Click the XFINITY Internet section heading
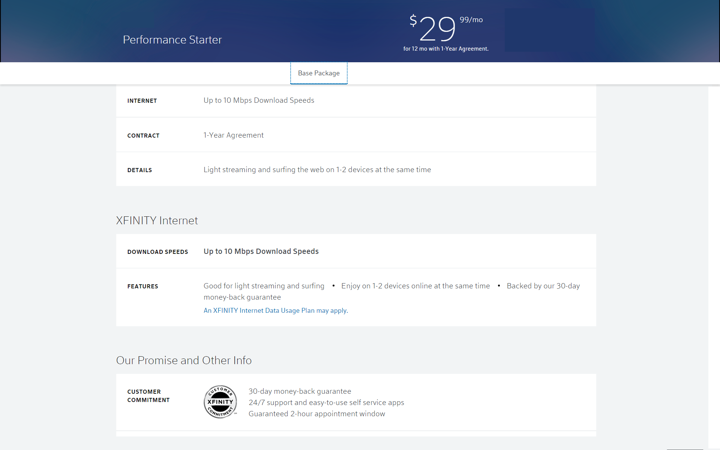 point(157,220)
